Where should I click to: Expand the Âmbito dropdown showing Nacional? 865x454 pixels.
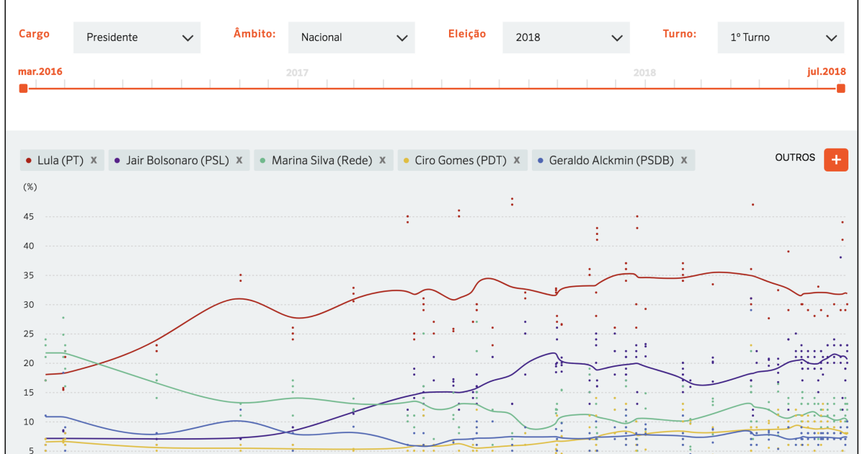pyautogui.click(x=352, y=37)
